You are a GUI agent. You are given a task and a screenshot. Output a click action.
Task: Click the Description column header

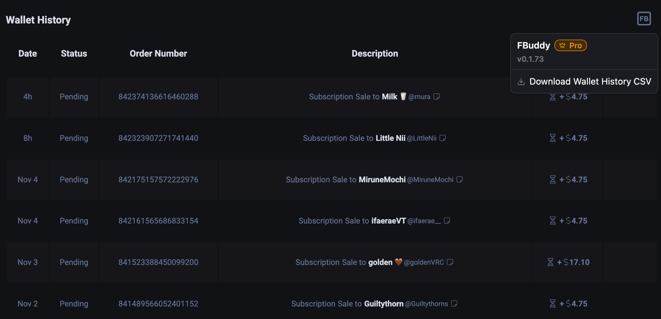(375, 53)
